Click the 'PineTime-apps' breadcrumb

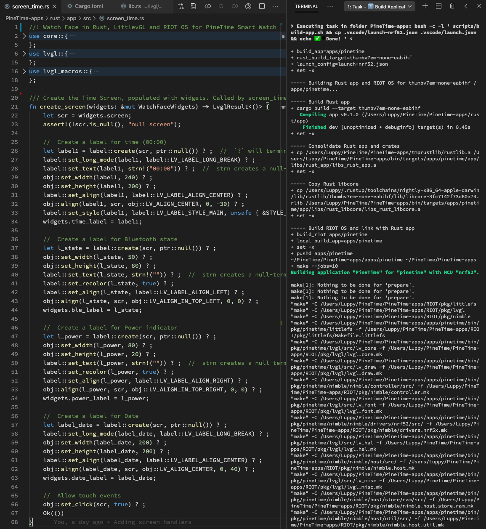tap(24, 19)
